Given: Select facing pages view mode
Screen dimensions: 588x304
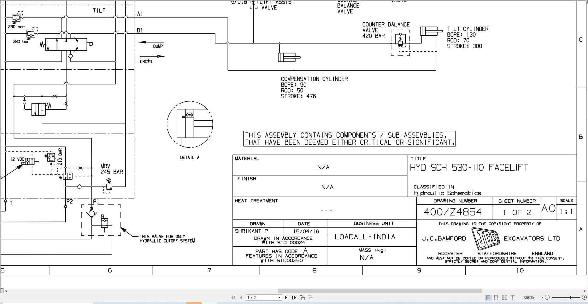Looking at the screenshot, I should pyautogui.click(x=504, y=297).
